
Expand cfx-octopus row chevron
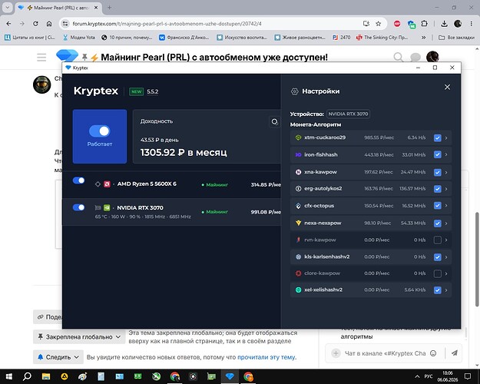coord(446,206)
